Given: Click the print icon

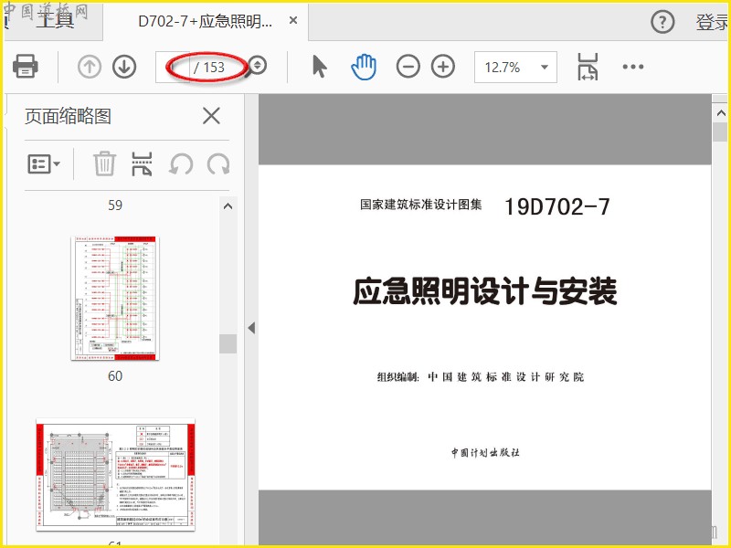Looking at the screenshot, I should coord(26,66).
